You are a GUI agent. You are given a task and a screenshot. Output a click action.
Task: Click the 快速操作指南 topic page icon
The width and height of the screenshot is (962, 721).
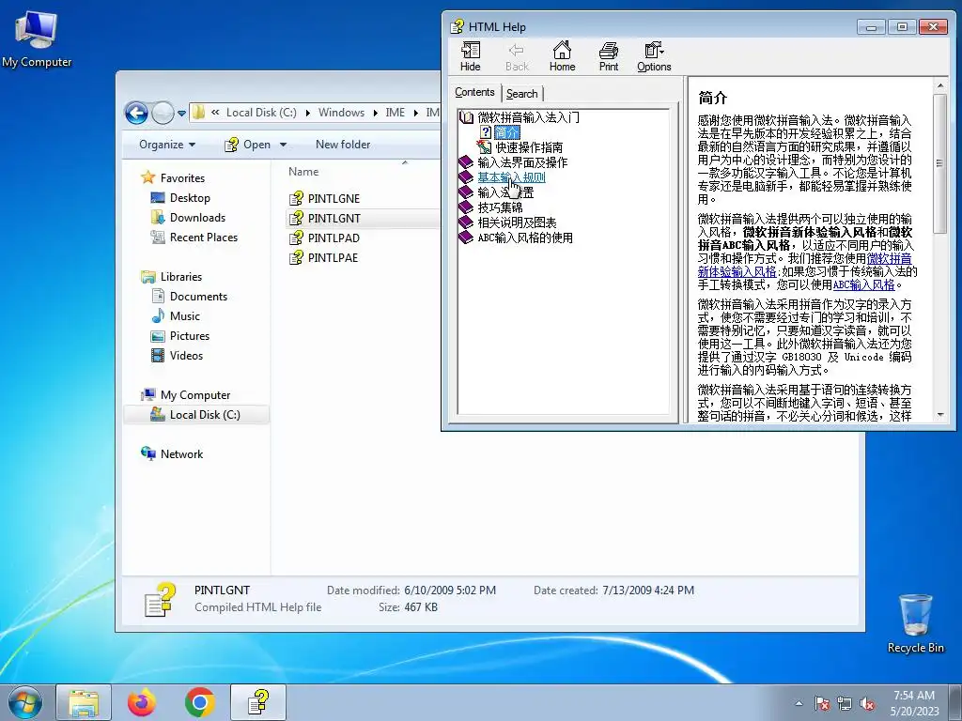484,147
